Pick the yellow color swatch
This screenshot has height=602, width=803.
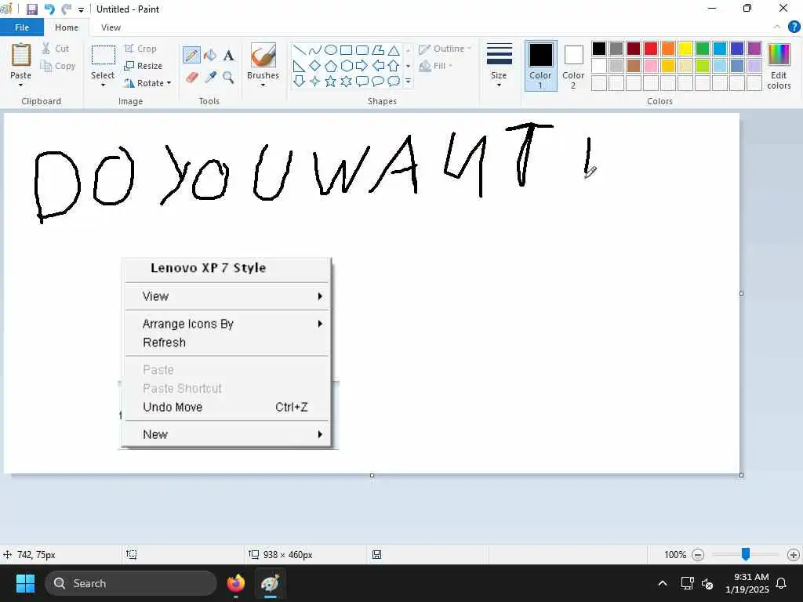(685, 49)
